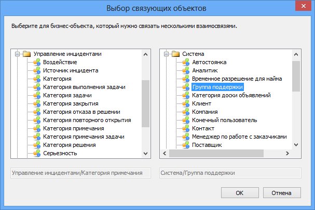Select Категория задачи item
The image size is (315, 210).
pos(67,95)
